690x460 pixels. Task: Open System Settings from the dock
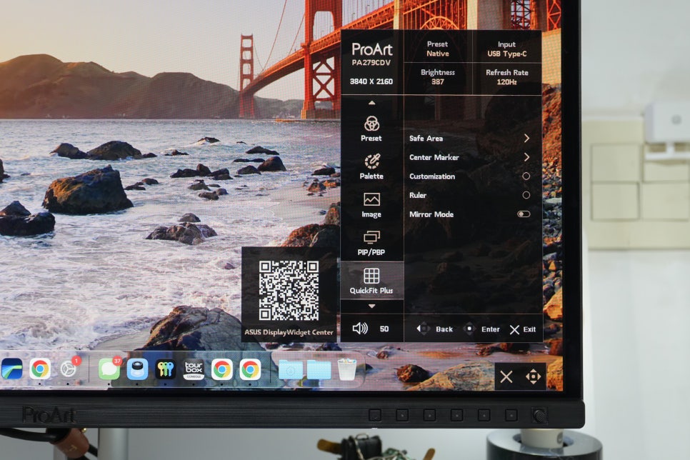pyautogui.click(x=68, y=369)
